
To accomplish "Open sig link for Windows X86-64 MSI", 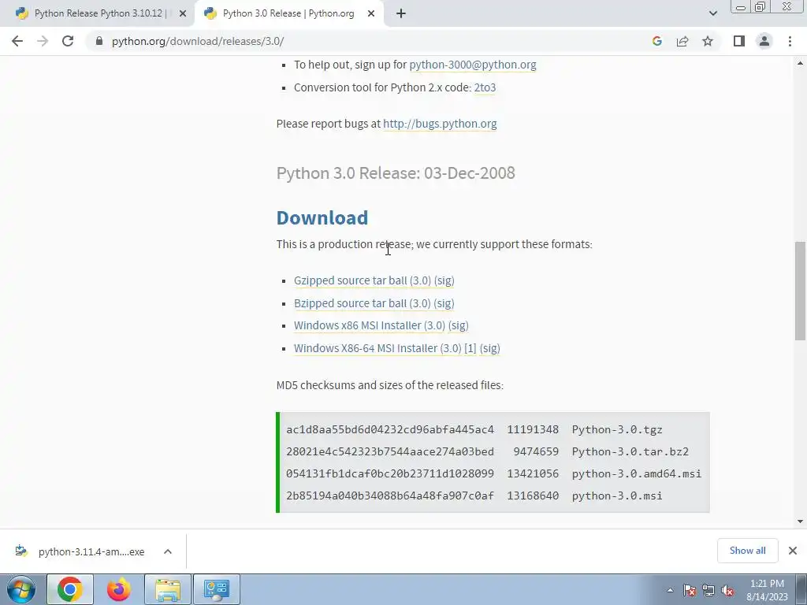I will pos(490,348).
